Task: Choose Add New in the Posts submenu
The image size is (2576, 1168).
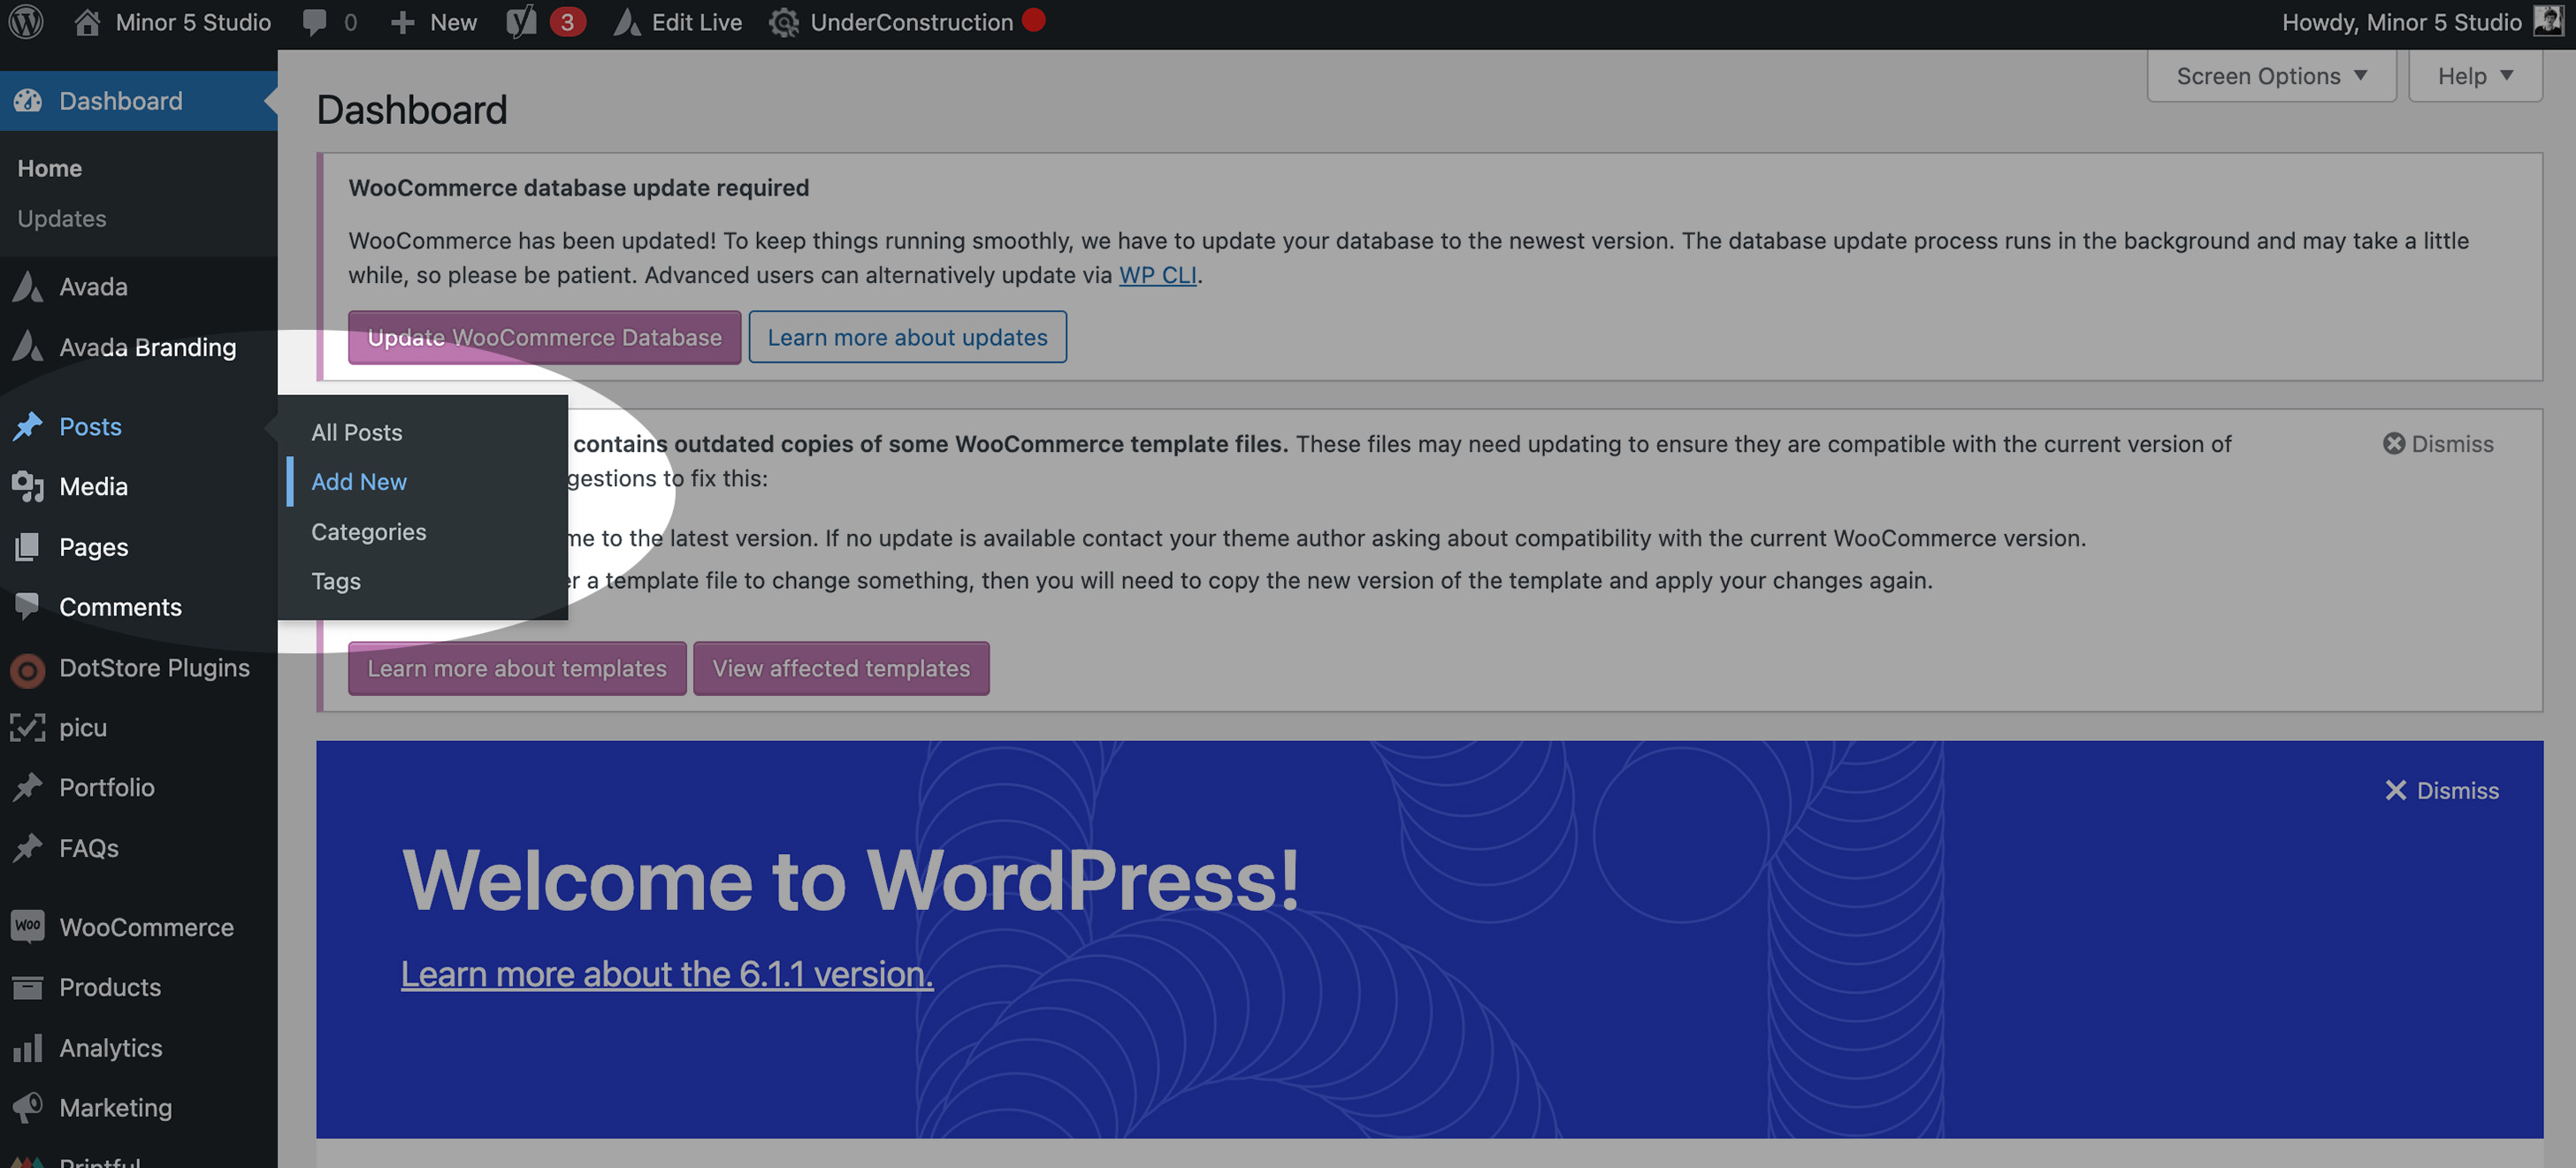Action: tap(359, 481)
